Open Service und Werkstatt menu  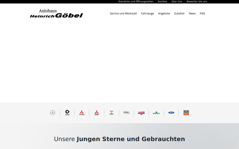123,14
